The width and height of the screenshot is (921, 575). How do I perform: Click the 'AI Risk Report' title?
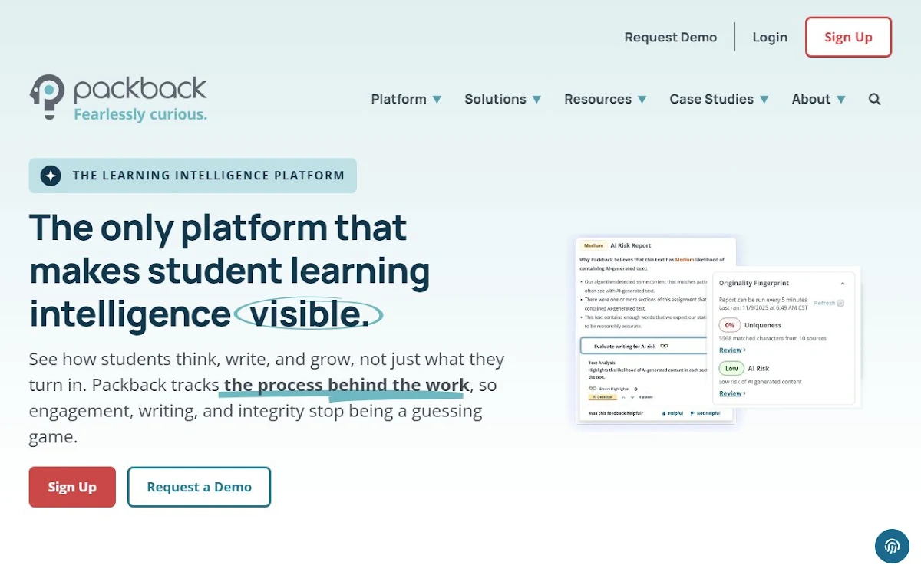(x=631, y=245)
